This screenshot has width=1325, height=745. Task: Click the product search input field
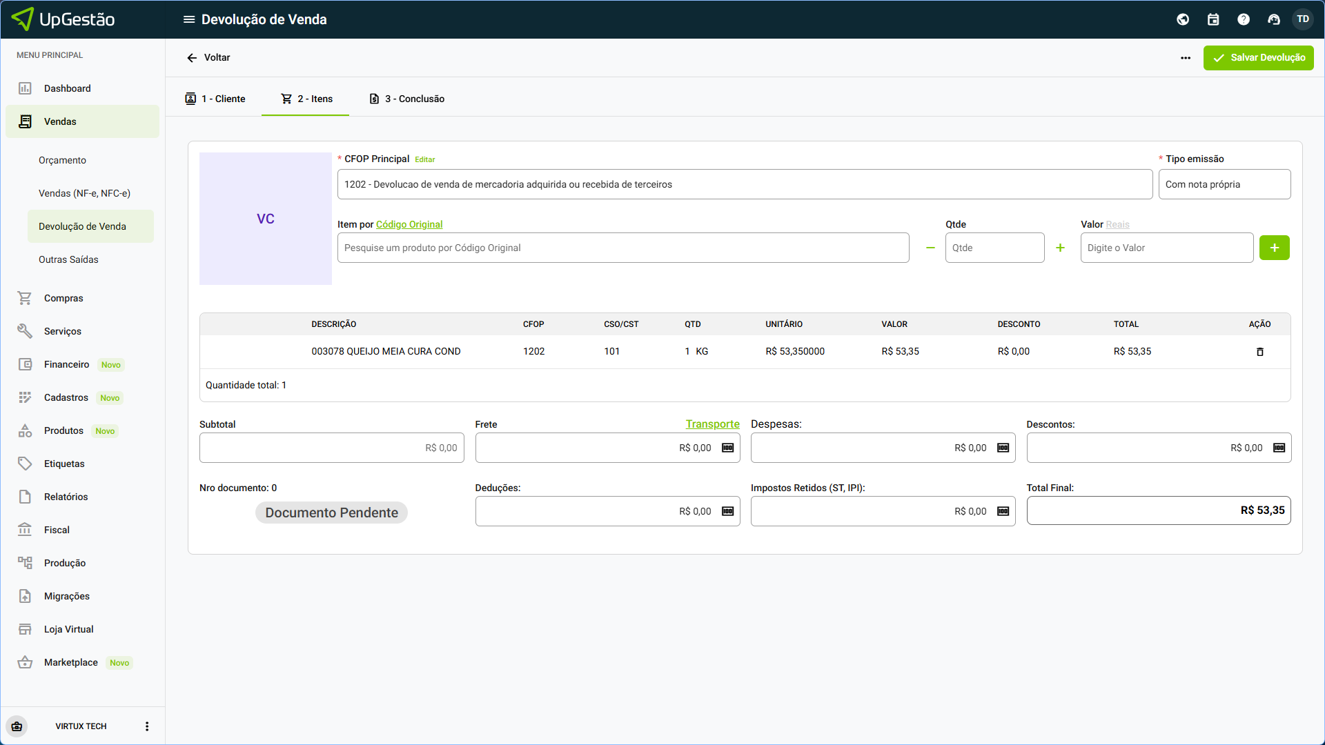click(622, 248)
